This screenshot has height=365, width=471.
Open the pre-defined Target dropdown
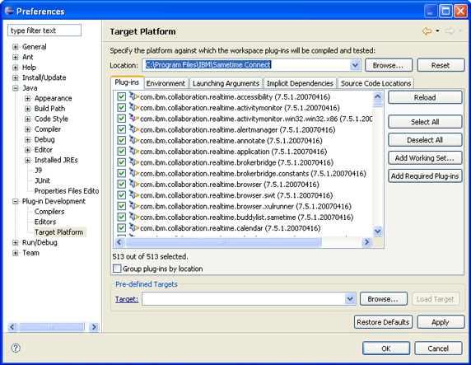click(350, 299)
